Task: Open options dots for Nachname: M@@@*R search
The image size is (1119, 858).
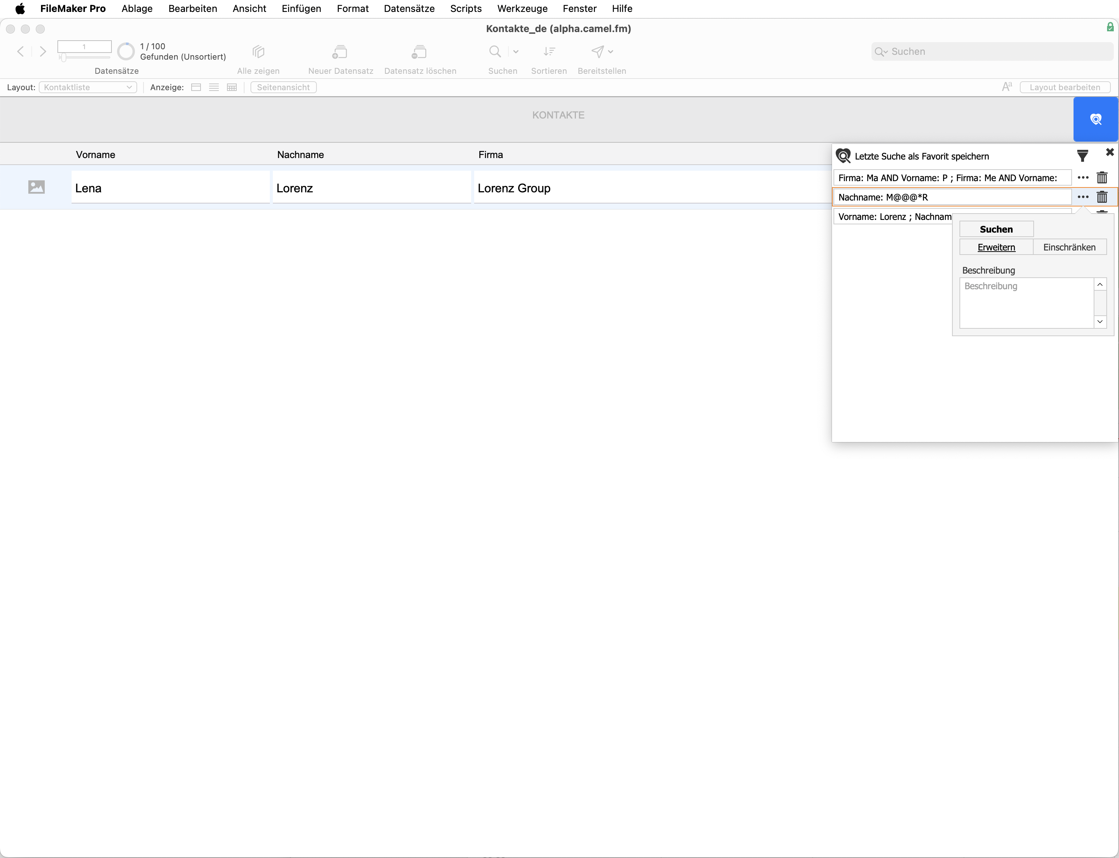Action: [1083, 197]
